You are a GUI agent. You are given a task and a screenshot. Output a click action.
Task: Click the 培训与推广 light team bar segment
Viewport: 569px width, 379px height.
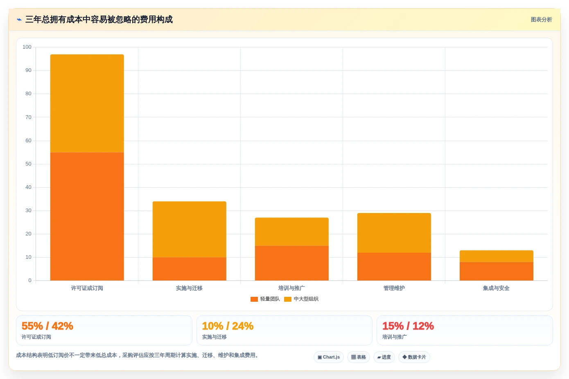coord(292,263)
